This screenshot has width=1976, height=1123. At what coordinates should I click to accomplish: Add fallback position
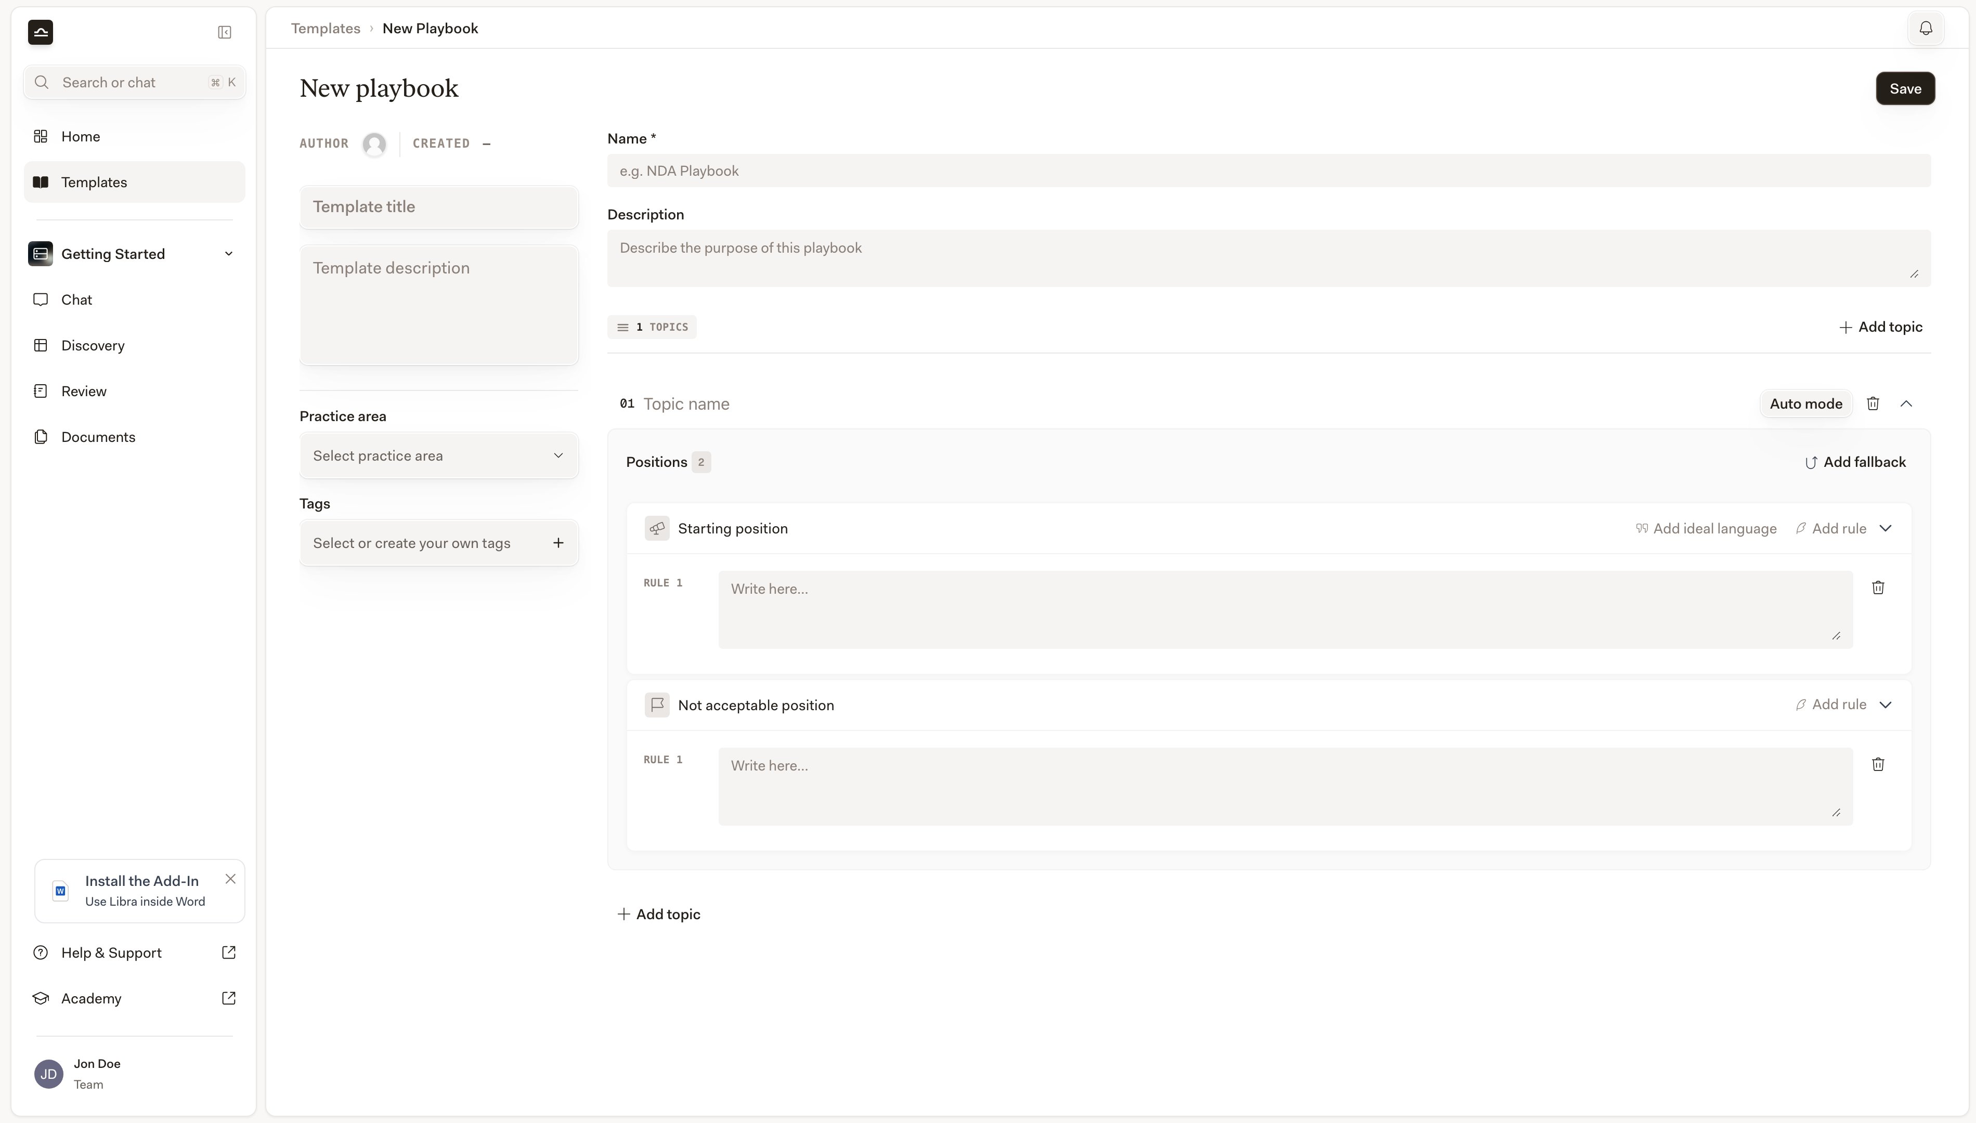[1855, 462]
